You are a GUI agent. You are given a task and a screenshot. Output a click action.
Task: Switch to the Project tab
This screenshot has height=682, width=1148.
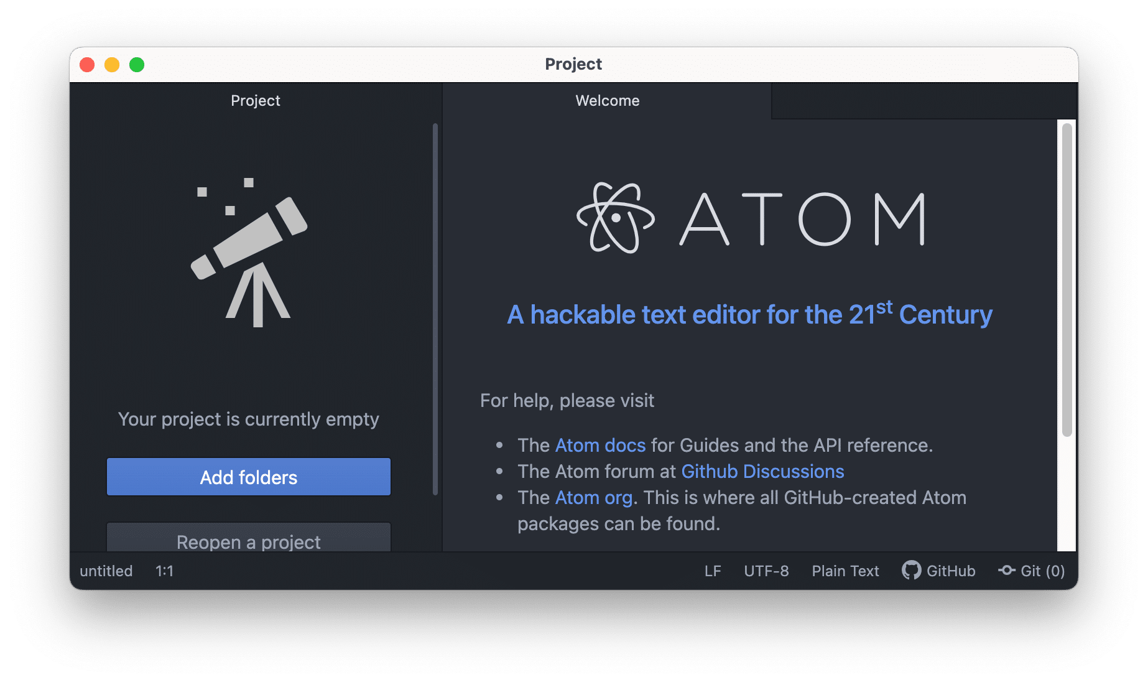(x=255, y=100)
